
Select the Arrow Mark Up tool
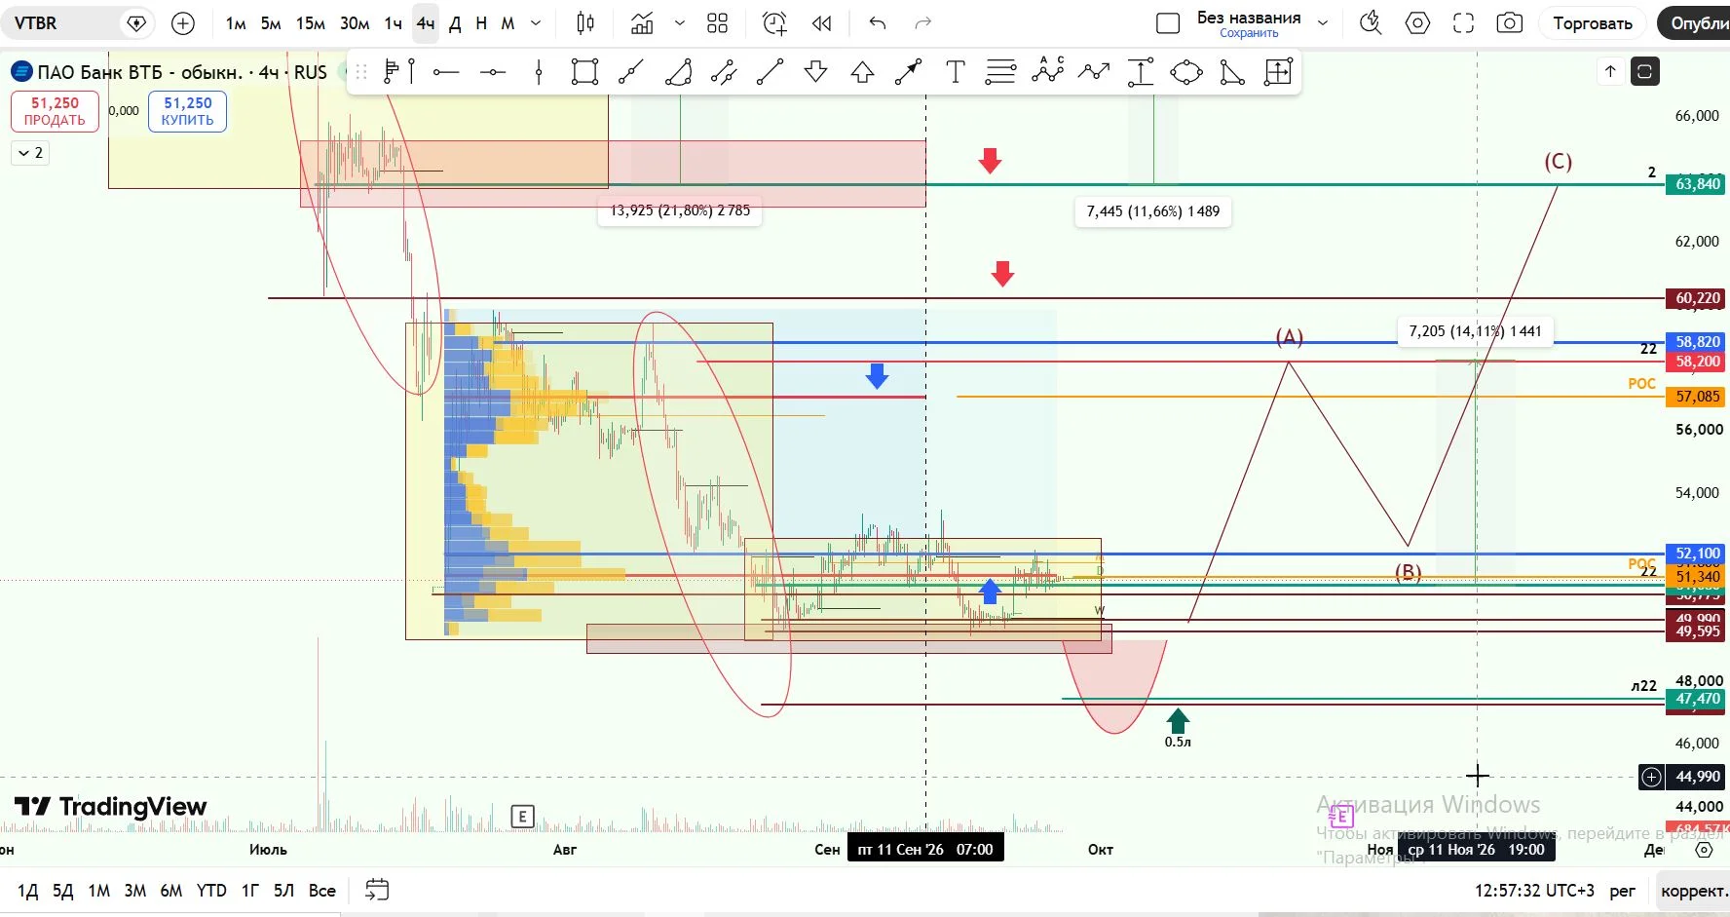(862, 71)
